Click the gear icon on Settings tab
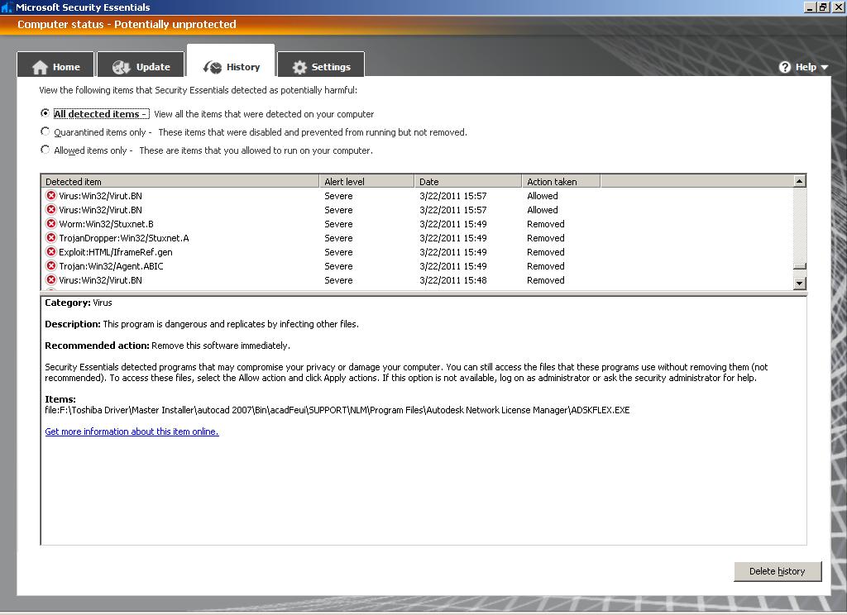 [x=299, y=68]
